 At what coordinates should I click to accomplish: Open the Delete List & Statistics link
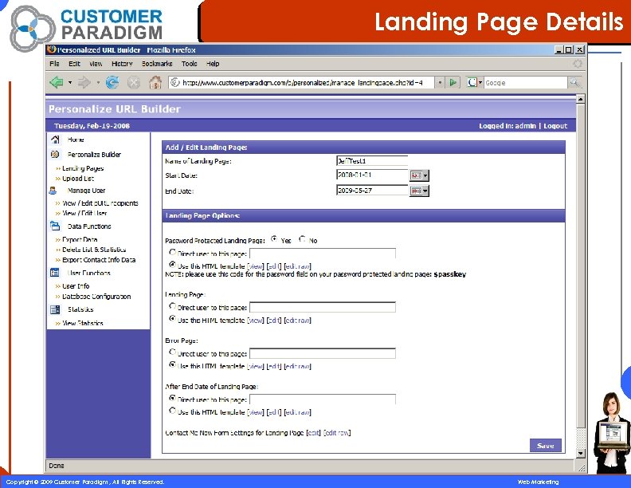tap(94, 250)
